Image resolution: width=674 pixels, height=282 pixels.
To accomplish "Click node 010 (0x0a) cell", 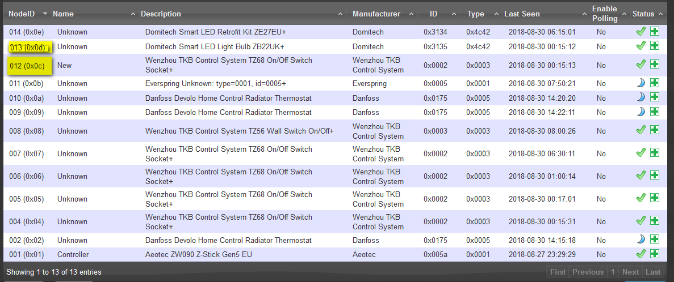I will point(27,98).
